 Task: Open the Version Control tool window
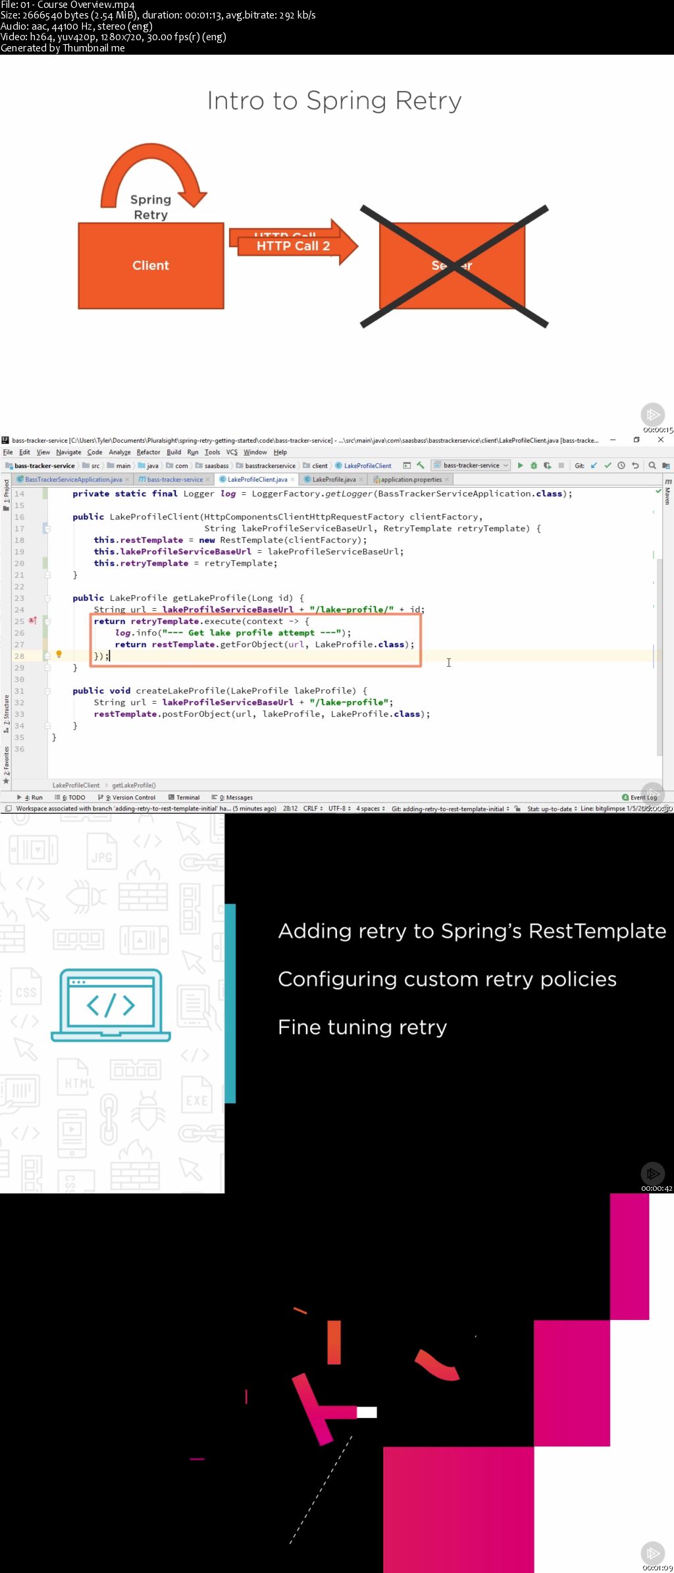(126, 797)
